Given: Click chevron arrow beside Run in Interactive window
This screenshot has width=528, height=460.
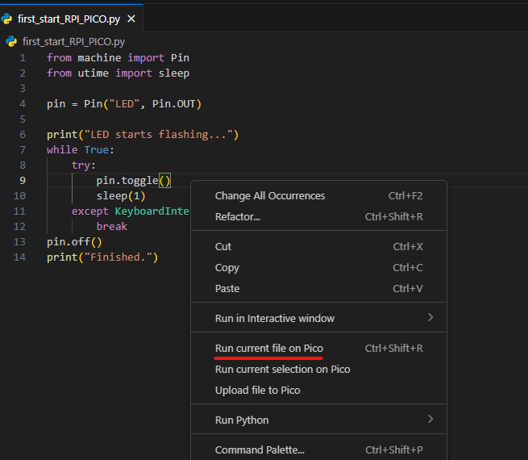Looking at the screenshot, I should click(430, 317).
